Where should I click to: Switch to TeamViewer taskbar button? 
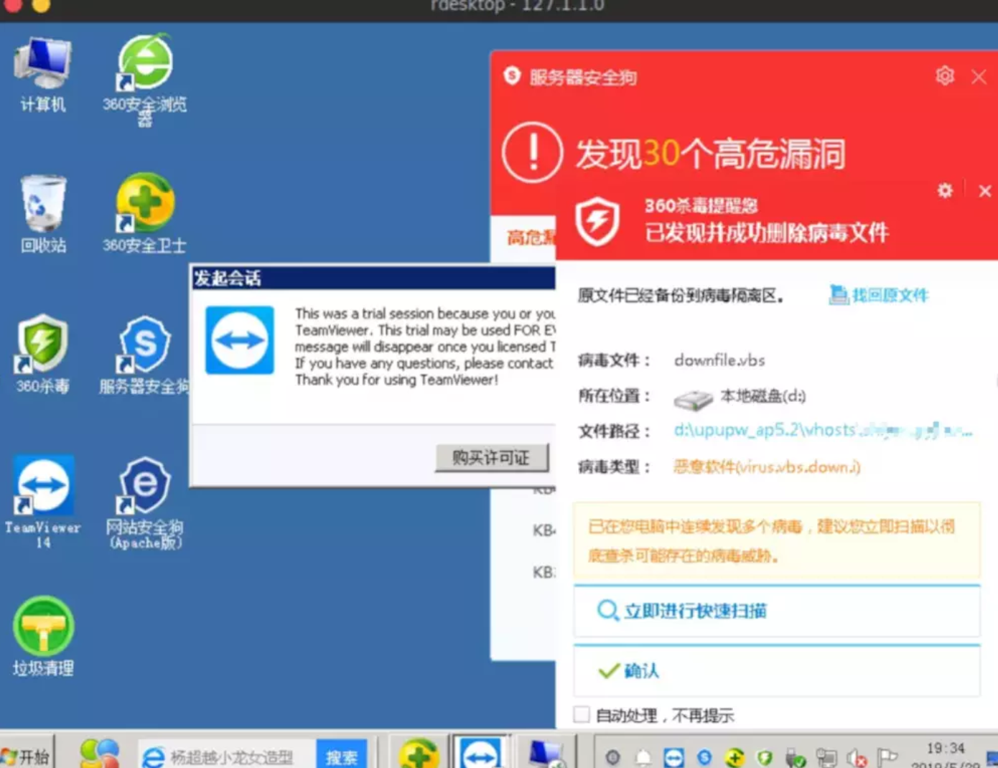pyautogui.click(x=480, y=754)
